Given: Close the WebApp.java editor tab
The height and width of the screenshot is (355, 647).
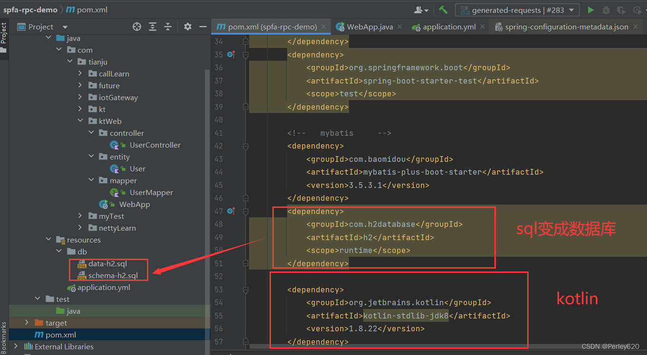Looking at the screenshot, I should click(400, 27).
